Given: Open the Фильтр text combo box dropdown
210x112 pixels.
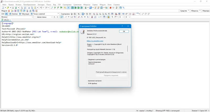Looking at the screenshot, I should pyautogui.click(x=32, y=17).
